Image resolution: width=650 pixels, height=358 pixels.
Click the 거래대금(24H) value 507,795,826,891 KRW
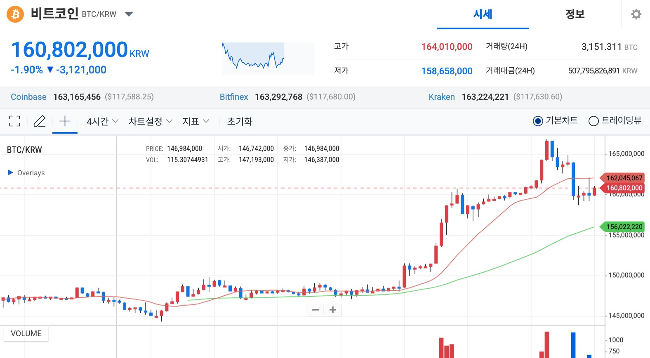click(603, 71)
